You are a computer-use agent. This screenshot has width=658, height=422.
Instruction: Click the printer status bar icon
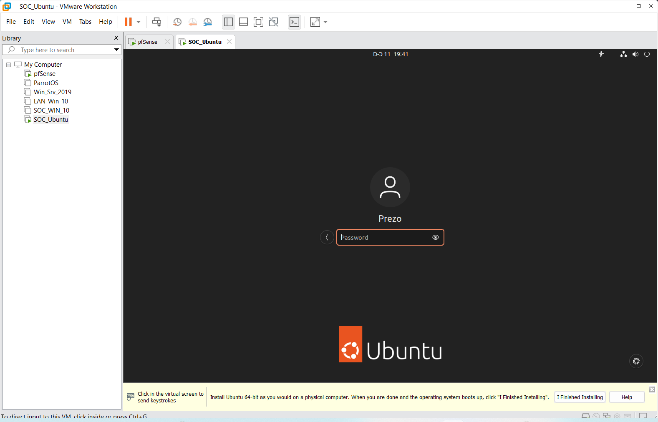tap(628, 416)
